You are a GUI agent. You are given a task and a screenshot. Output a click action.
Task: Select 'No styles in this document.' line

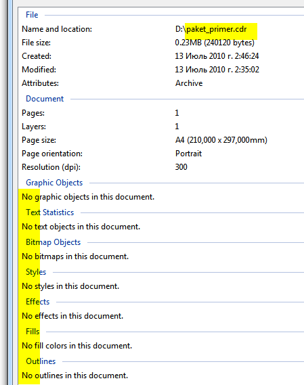[x=70, y=286]
